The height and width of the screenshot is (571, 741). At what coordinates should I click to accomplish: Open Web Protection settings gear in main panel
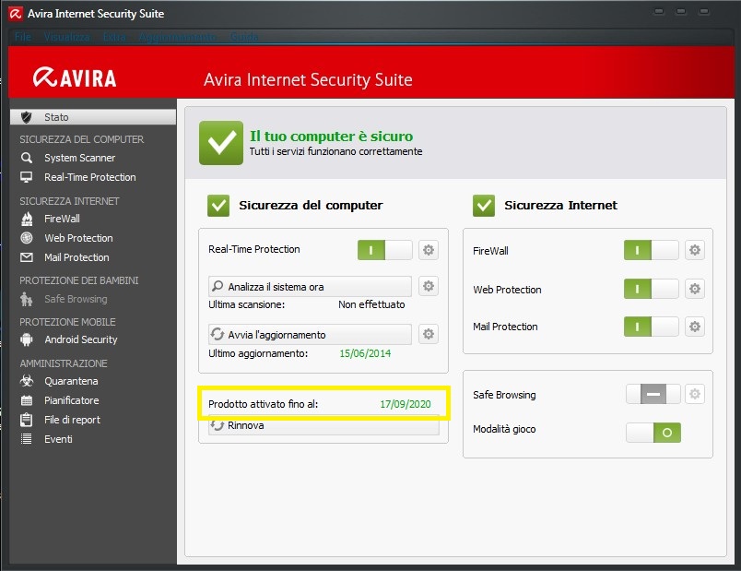pos(694,289)
